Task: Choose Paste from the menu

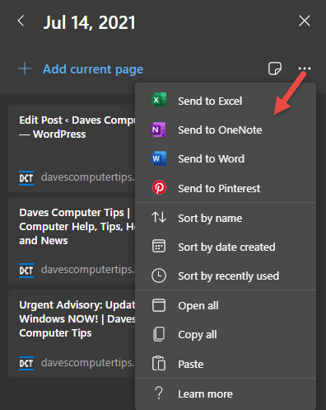Action: pyautogui.click(x=226, y=364)
